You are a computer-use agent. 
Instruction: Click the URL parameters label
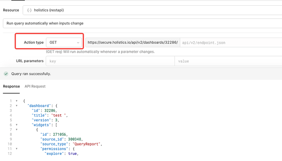point(30,61)
